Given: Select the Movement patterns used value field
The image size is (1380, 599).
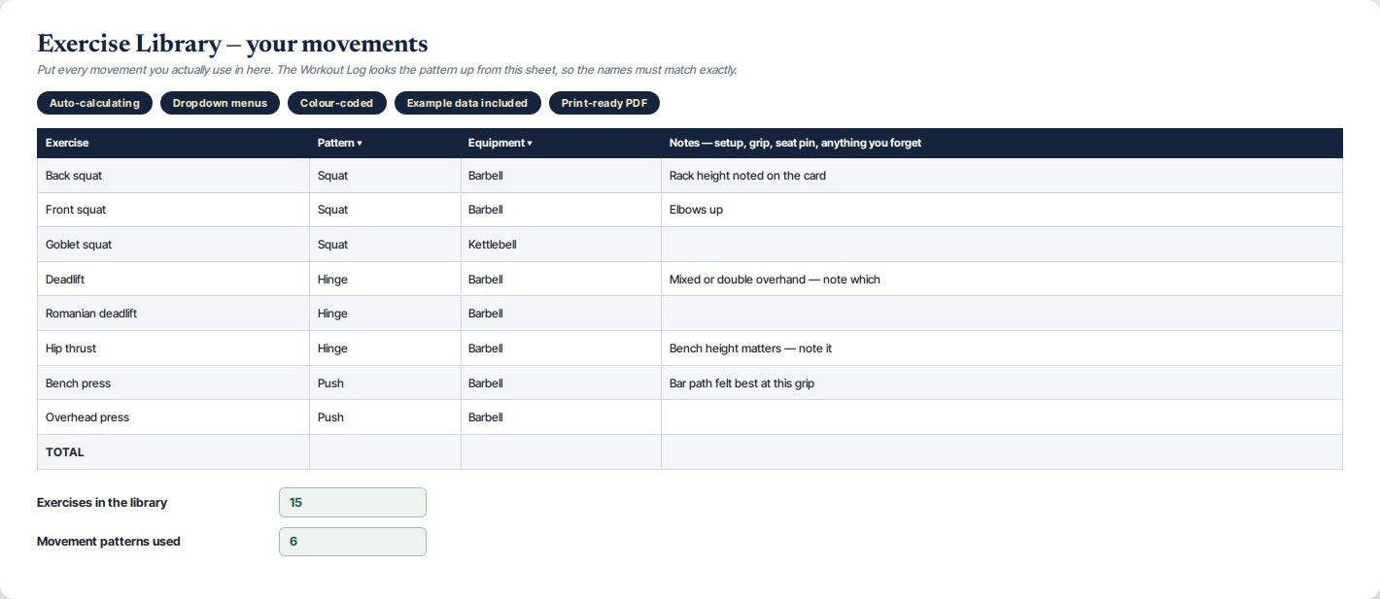Looking at the screenshot, I should (353, 542).
